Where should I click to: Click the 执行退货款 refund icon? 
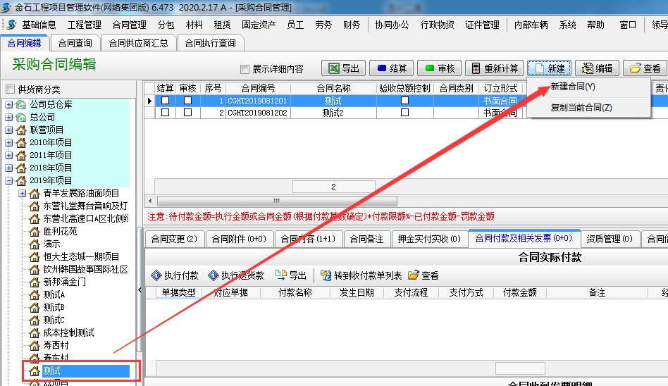[236, 275]
